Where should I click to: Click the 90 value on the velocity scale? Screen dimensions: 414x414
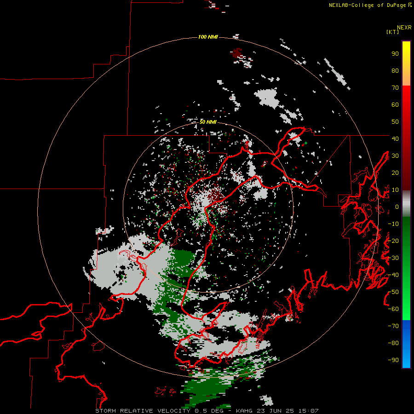click(395, 54)
